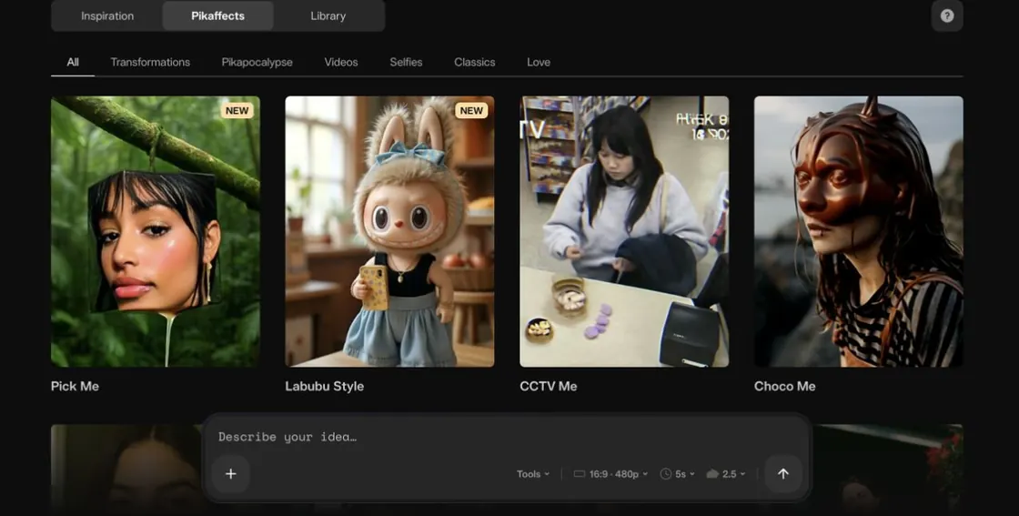Click the clock duration icon beside 5s
The width and height of the screenshot is (1019, 516).
pos(665,474)
